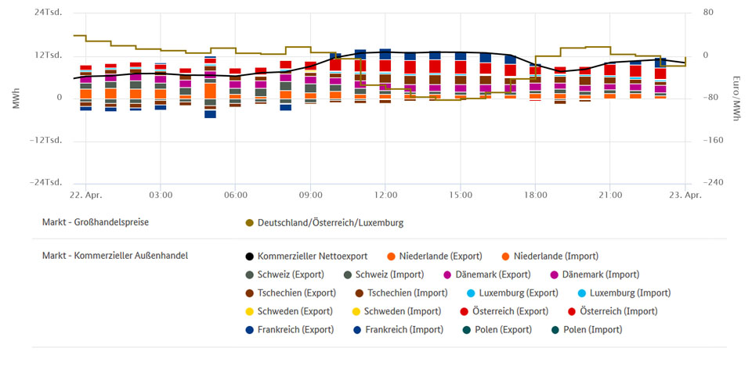Click the 09:00 time axis label
Screen dimensions: 752x391
[x=310, y=195]
